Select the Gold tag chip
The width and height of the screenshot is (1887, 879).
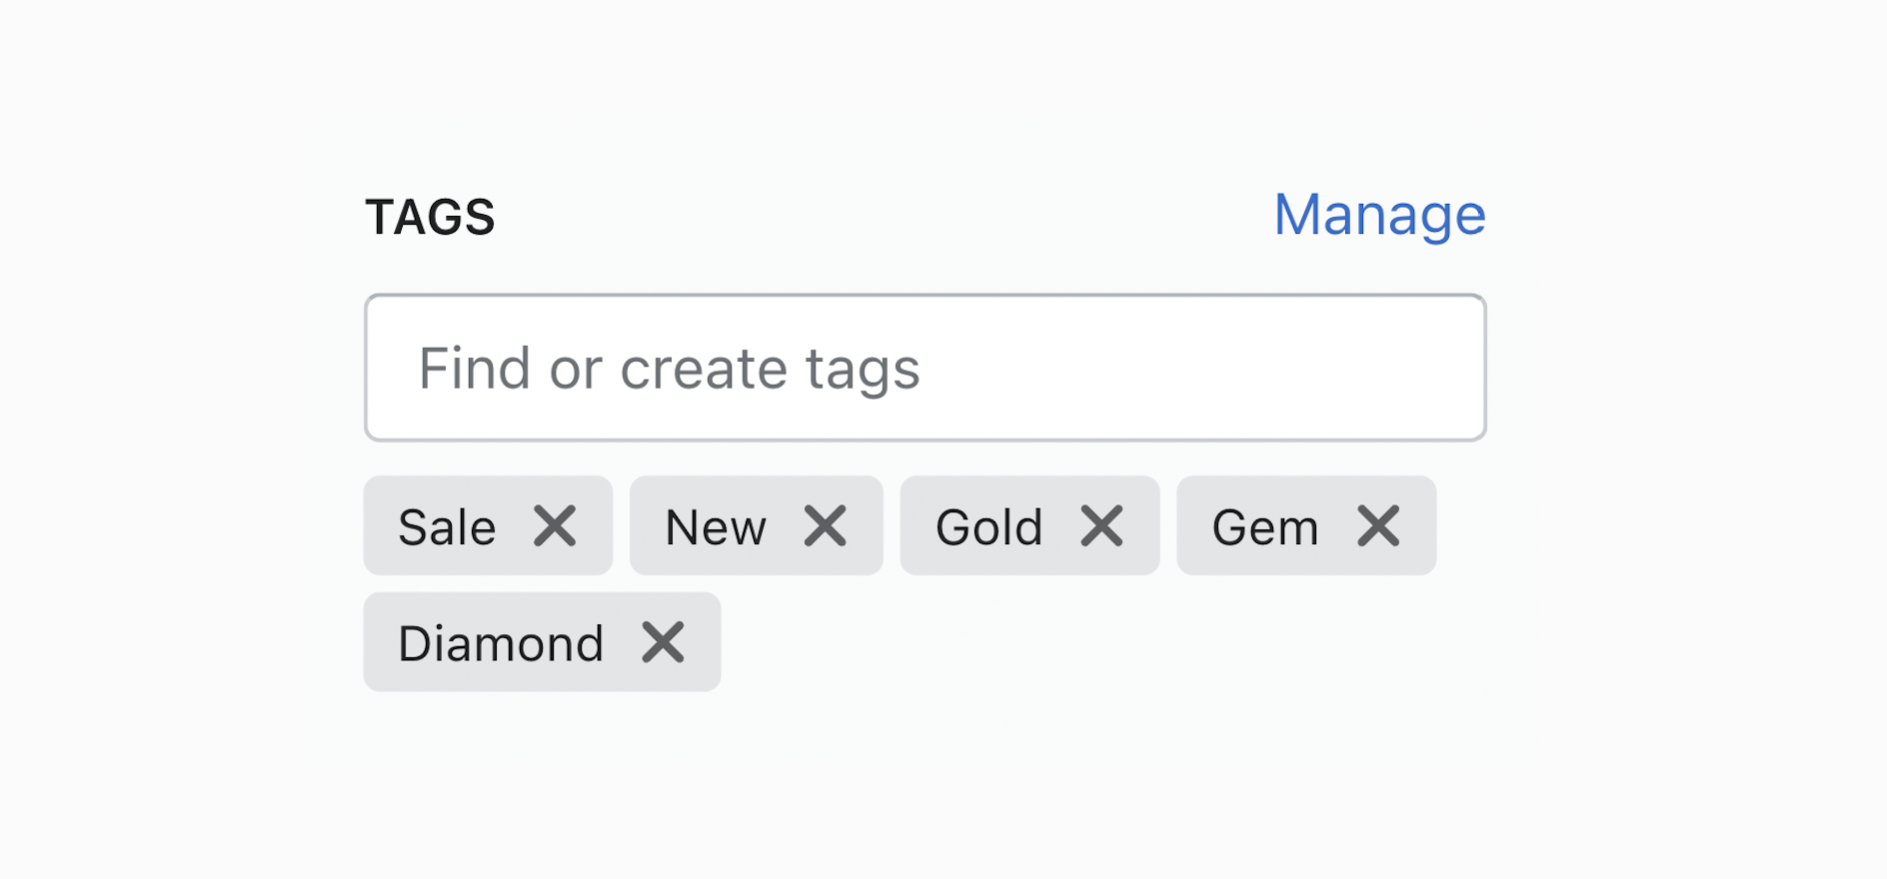click(988, 526)
